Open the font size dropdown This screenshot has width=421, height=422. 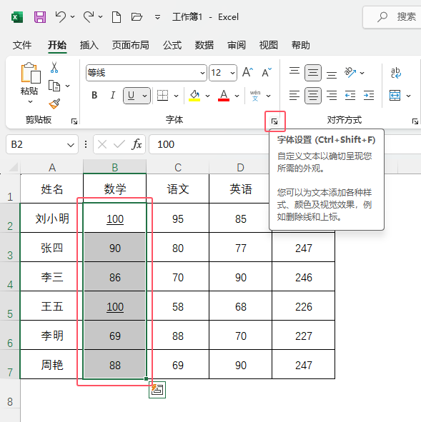coord(232,73)
